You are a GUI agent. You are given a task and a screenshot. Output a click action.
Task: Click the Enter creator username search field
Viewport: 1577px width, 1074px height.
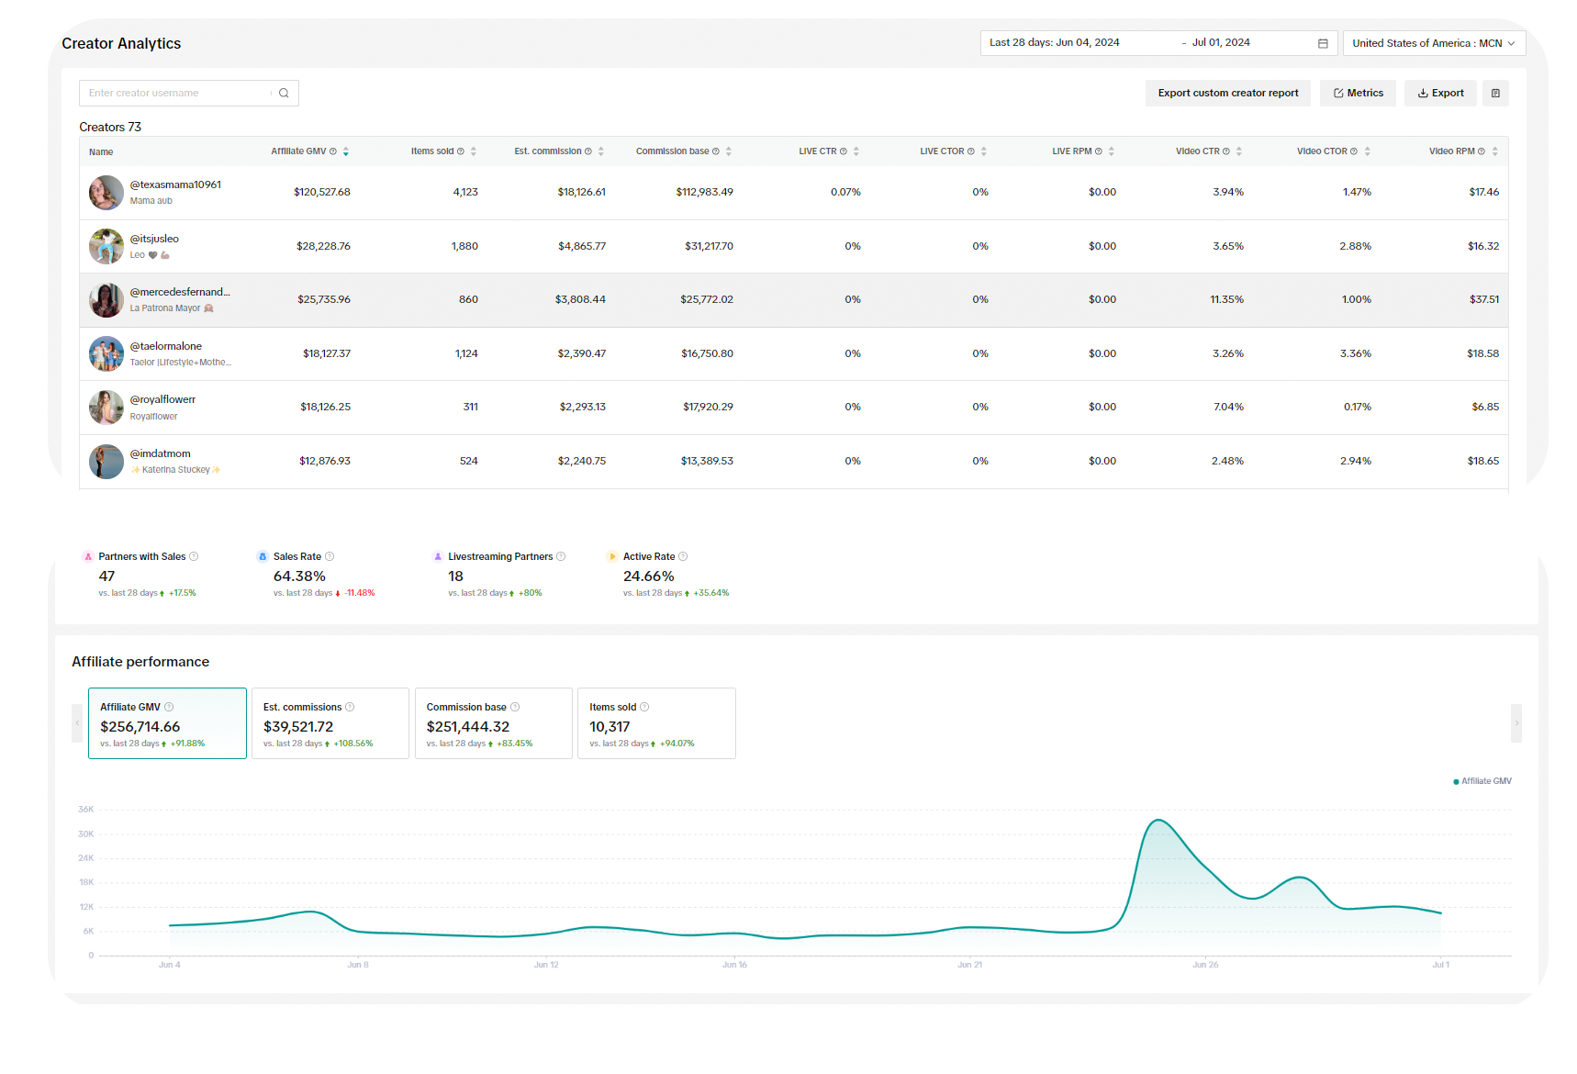point(176,93)
